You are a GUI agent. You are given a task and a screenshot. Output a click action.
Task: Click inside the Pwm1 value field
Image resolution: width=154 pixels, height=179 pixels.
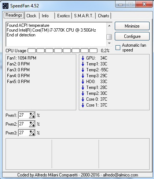coord(24,115)
